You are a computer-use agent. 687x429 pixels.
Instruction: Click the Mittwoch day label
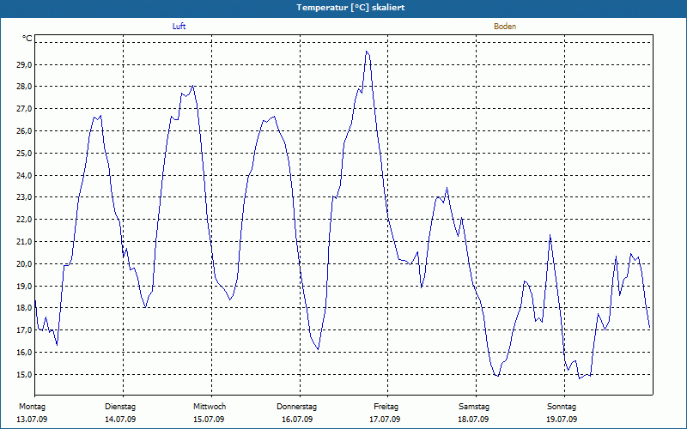point(210,407)
